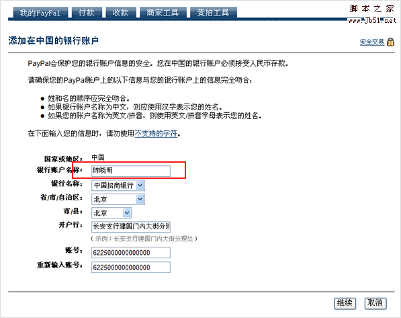Select the 商家工具 tab
The image size is (401, 318).
click(163, 13)
